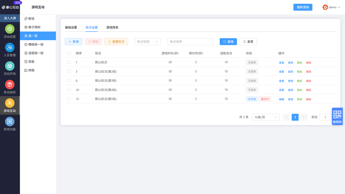Click the 轮次名称 input field
345x194 pixels.
190,42
